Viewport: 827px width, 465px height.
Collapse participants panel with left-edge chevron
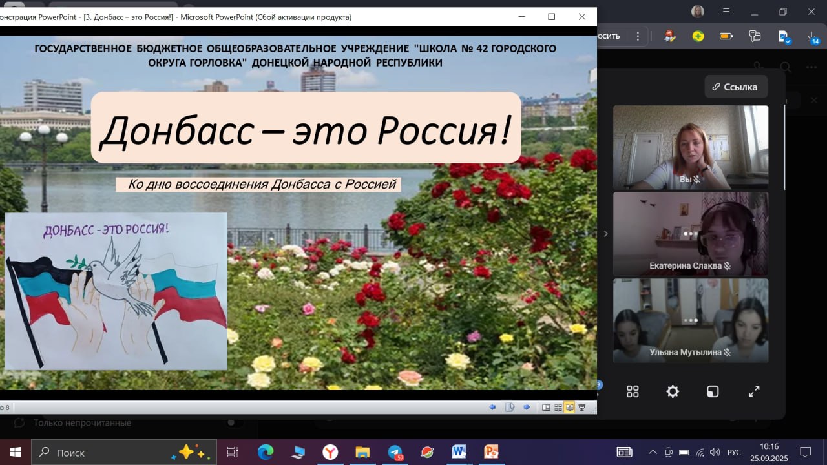pyautogui.click(x=605, y=234)
